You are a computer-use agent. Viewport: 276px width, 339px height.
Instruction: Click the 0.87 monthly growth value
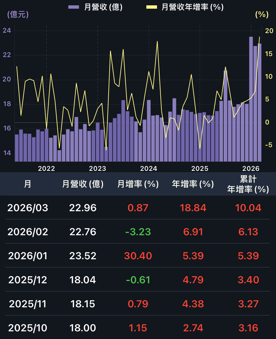[138, 208]
